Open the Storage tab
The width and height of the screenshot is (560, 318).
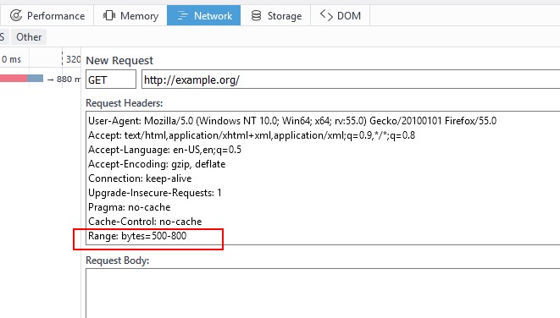point(275,15)
